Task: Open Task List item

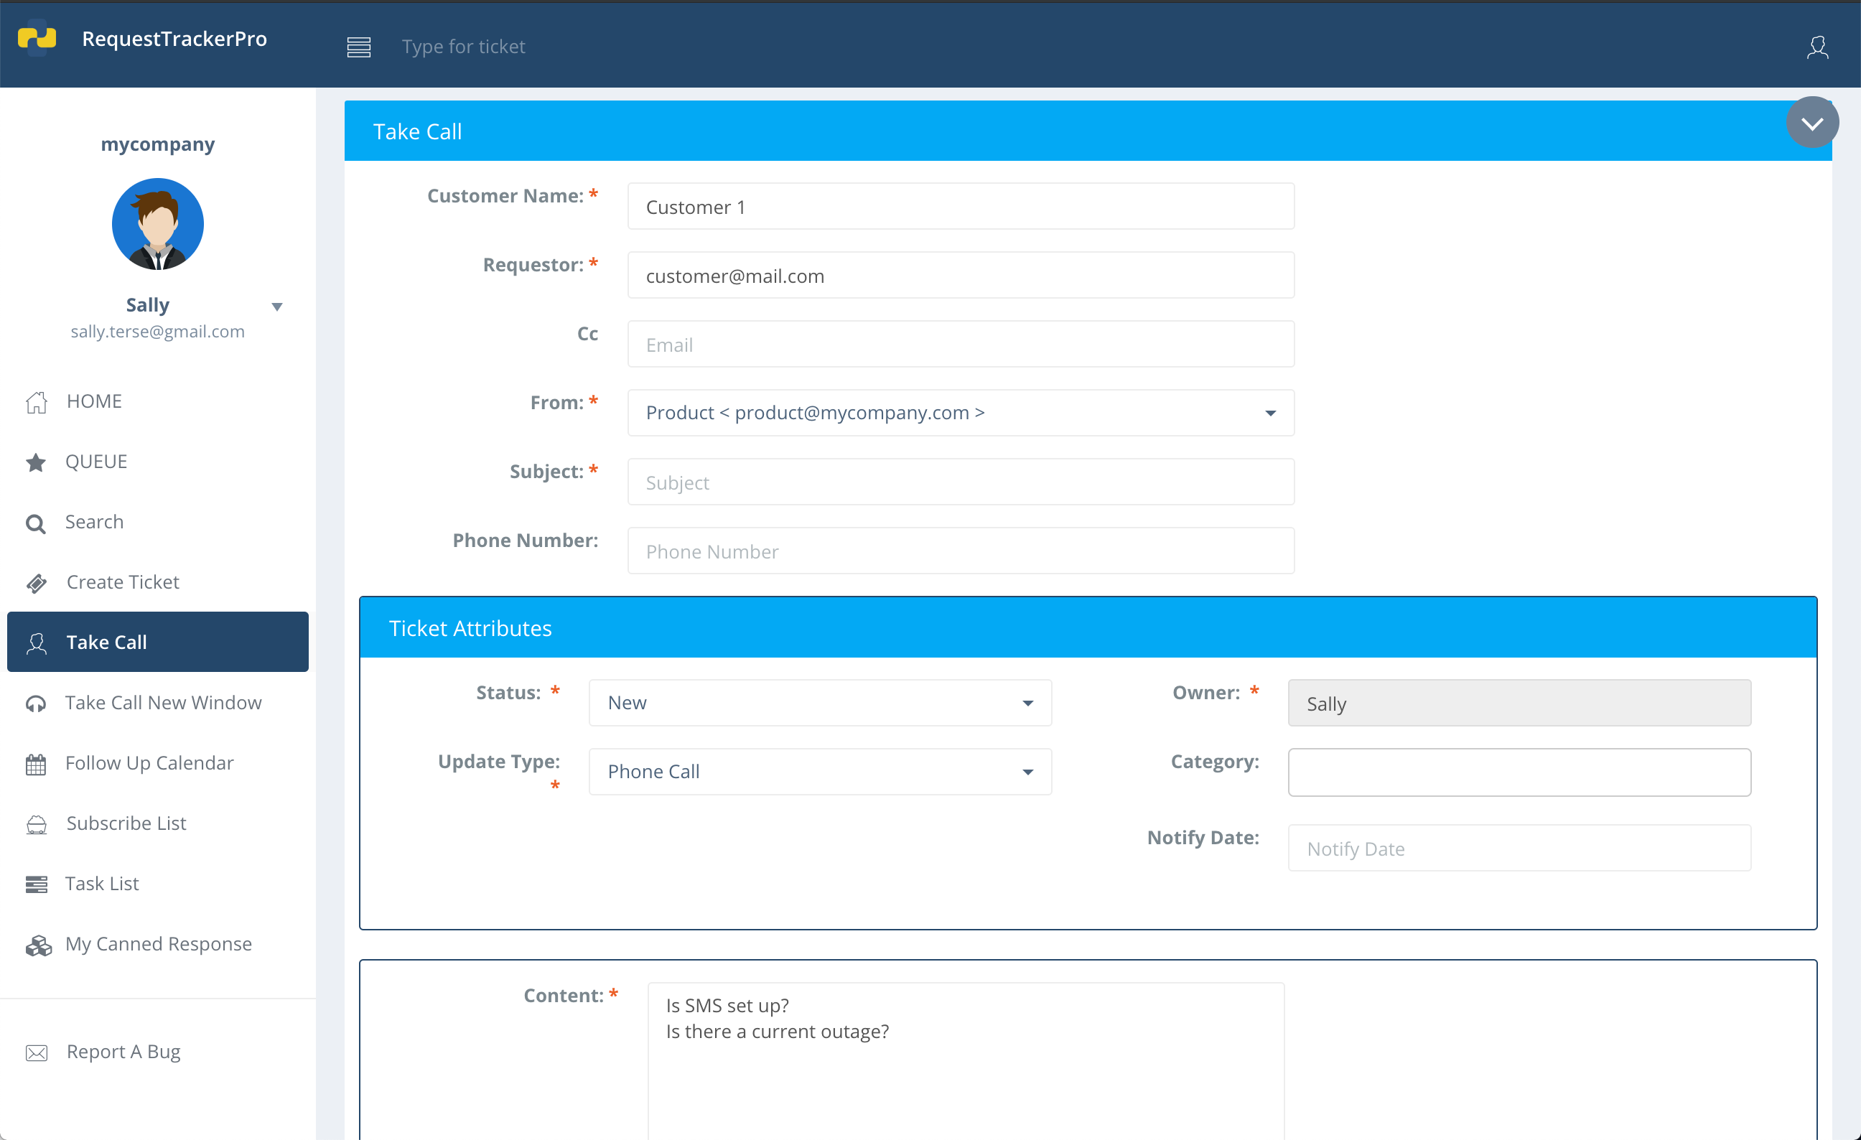Action: (157, 883)
